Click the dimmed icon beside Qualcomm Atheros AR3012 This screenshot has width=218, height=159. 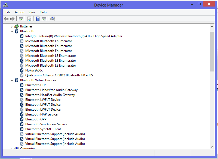pyautogui.click(x=22, y=75)
